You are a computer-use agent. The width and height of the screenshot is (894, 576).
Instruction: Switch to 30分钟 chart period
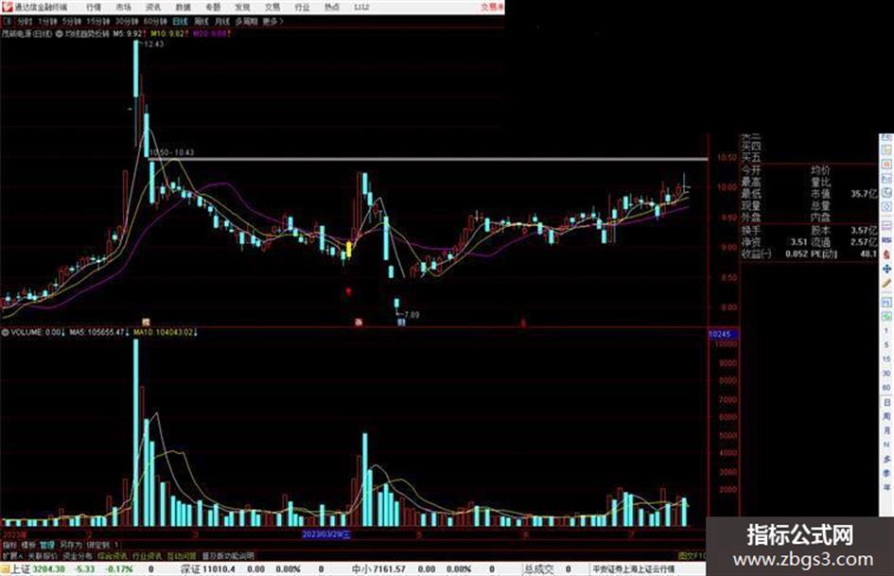click(x=127, y=21)
